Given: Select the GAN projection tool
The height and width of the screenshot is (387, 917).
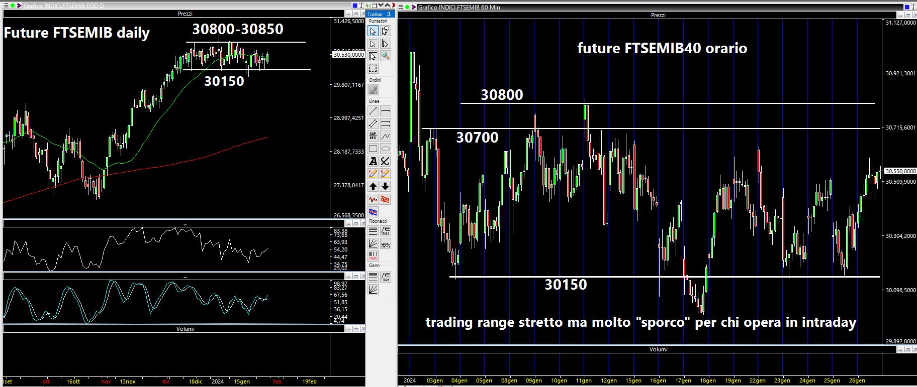Looking at the screenshot, I should pyautogui.click(x=386, y=277).
